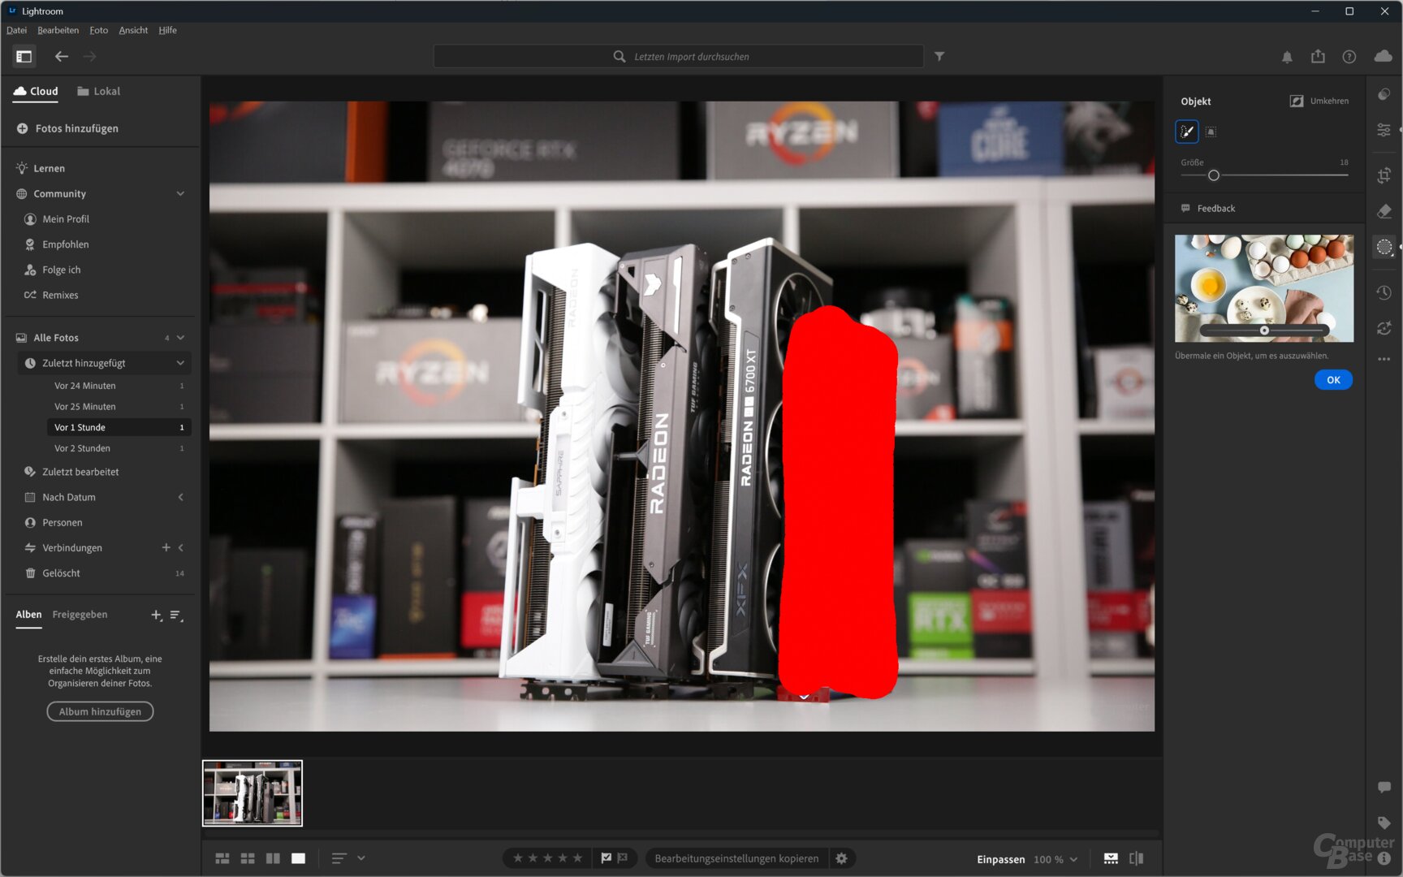The image size is (1403, 877).
Task: Open the share icon in the top bar
Action: [x=1318, y=56]
